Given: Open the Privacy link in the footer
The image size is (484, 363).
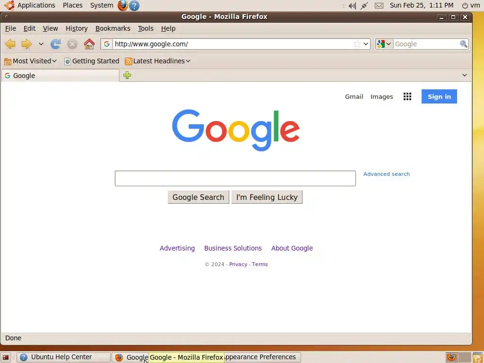Looking at the screenshot, I should pyautogui.click(x=238, y=264).
